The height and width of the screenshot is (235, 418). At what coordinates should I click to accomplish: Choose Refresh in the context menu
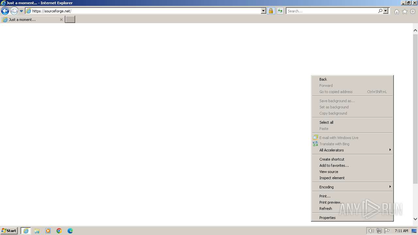352,209
